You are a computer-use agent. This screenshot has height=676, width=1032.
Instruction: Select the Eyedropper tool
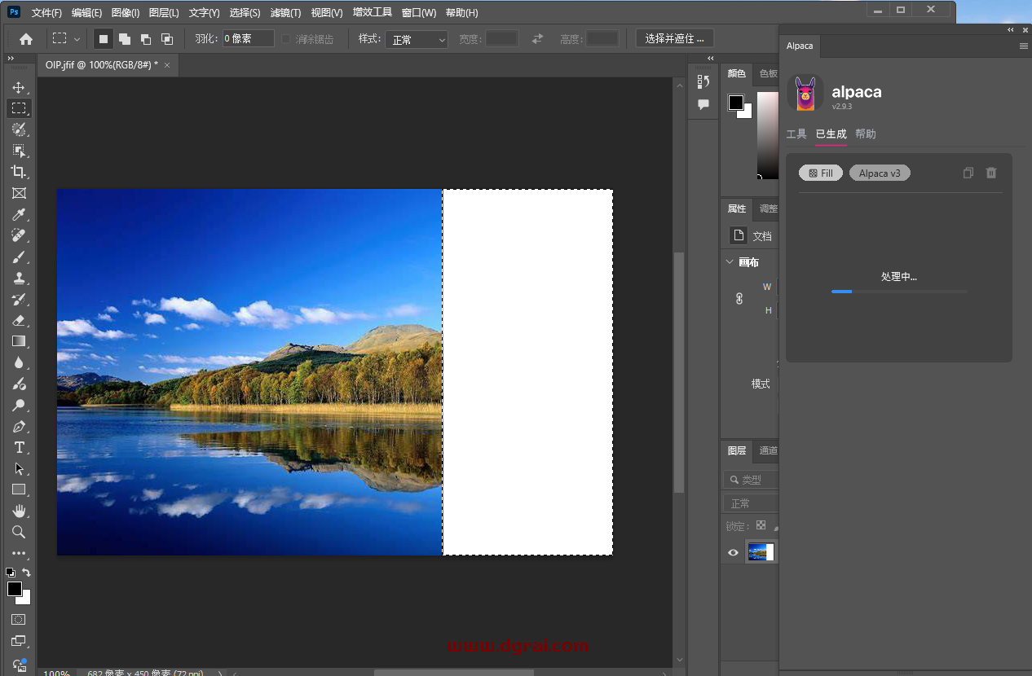pyautogui.click(x=19, y=214)
